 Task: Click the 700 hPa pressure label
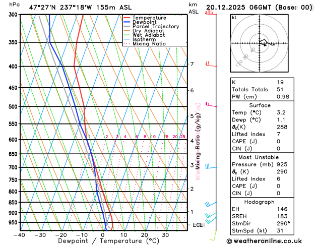(x=14, y=167)
